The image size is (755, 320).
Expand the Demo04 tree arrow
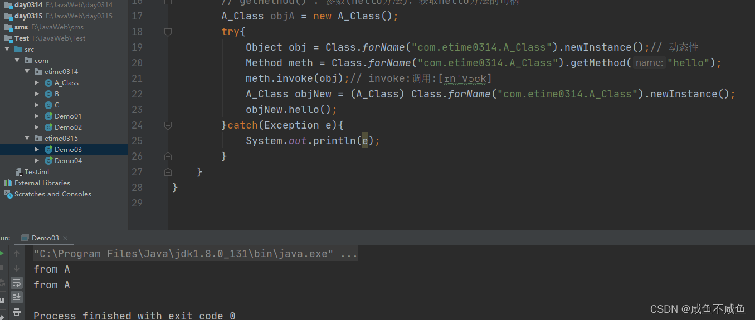pyautogui.click(x=37, y=161)
